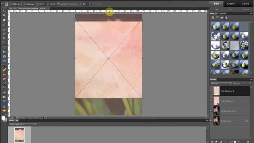Viewport: 254px width, 143px height.
Task: Select the Lasso tool
Action: click(4, 34)
